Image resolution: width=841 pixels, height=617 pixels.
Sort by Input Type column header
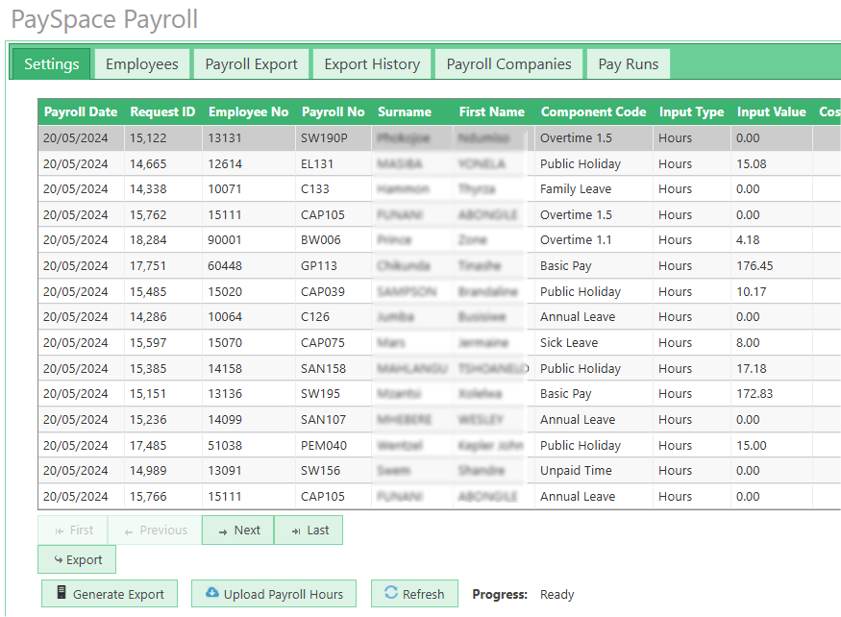coord(691,111)
